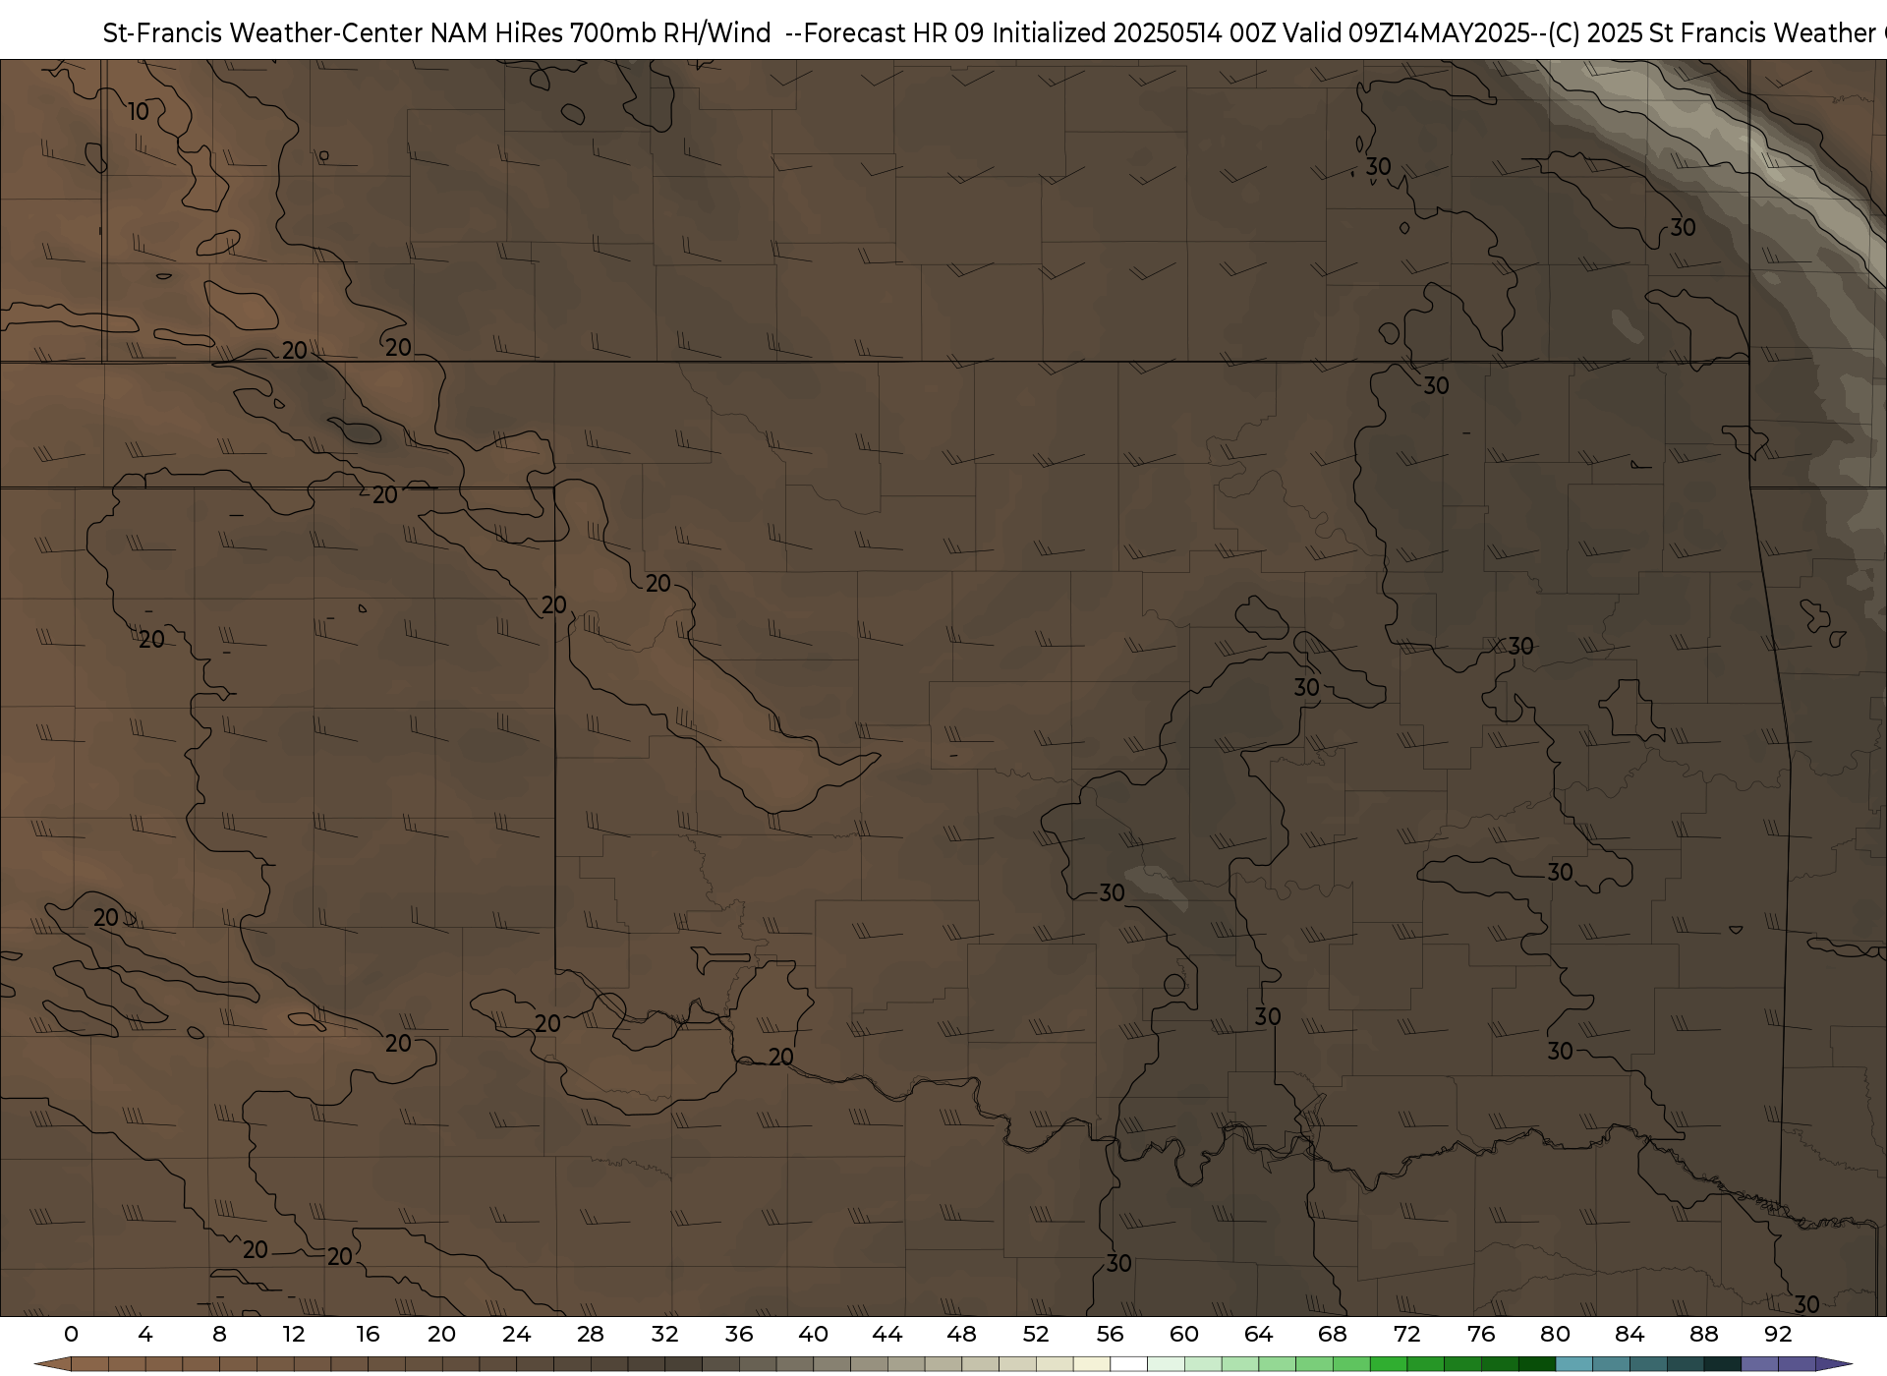The height and width of the screenshot is (1376, 1887).
Task: Click colorbar label '44'
Action: tap(887, 1335)
